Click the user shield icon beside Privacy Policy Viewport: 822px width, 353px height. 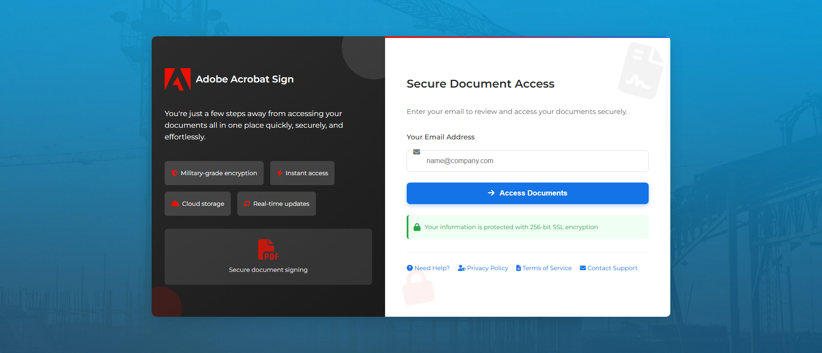(x=462, y=268)
